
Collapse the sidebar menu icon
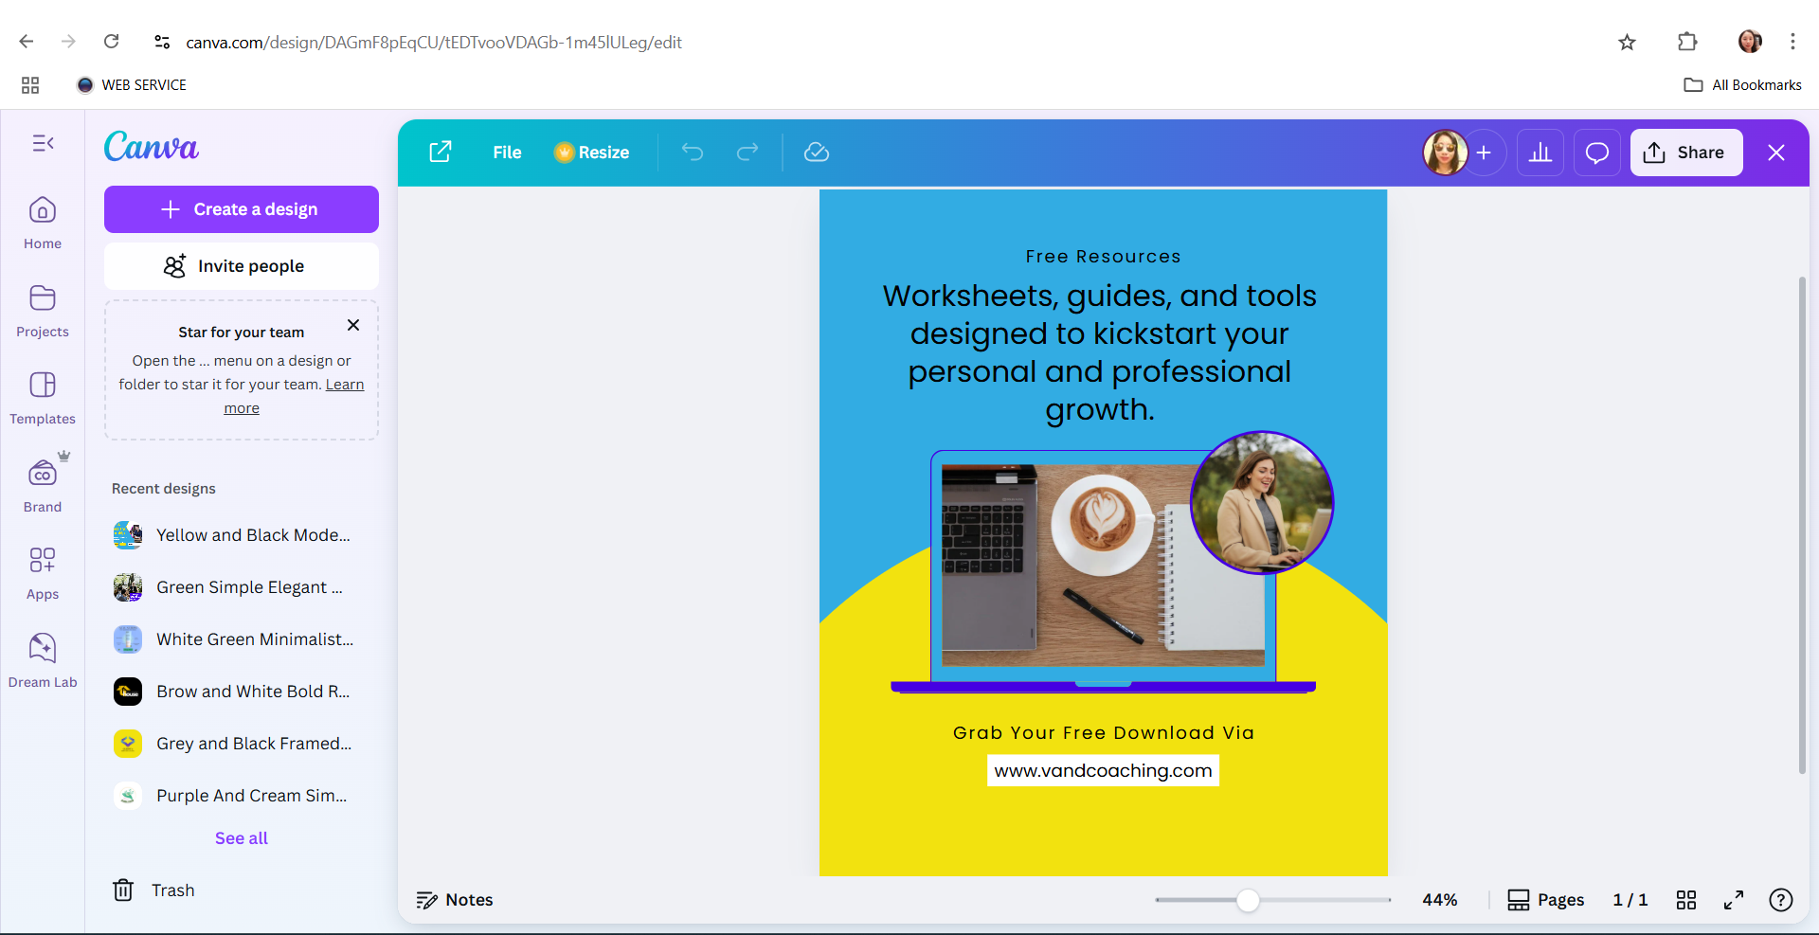43,143
